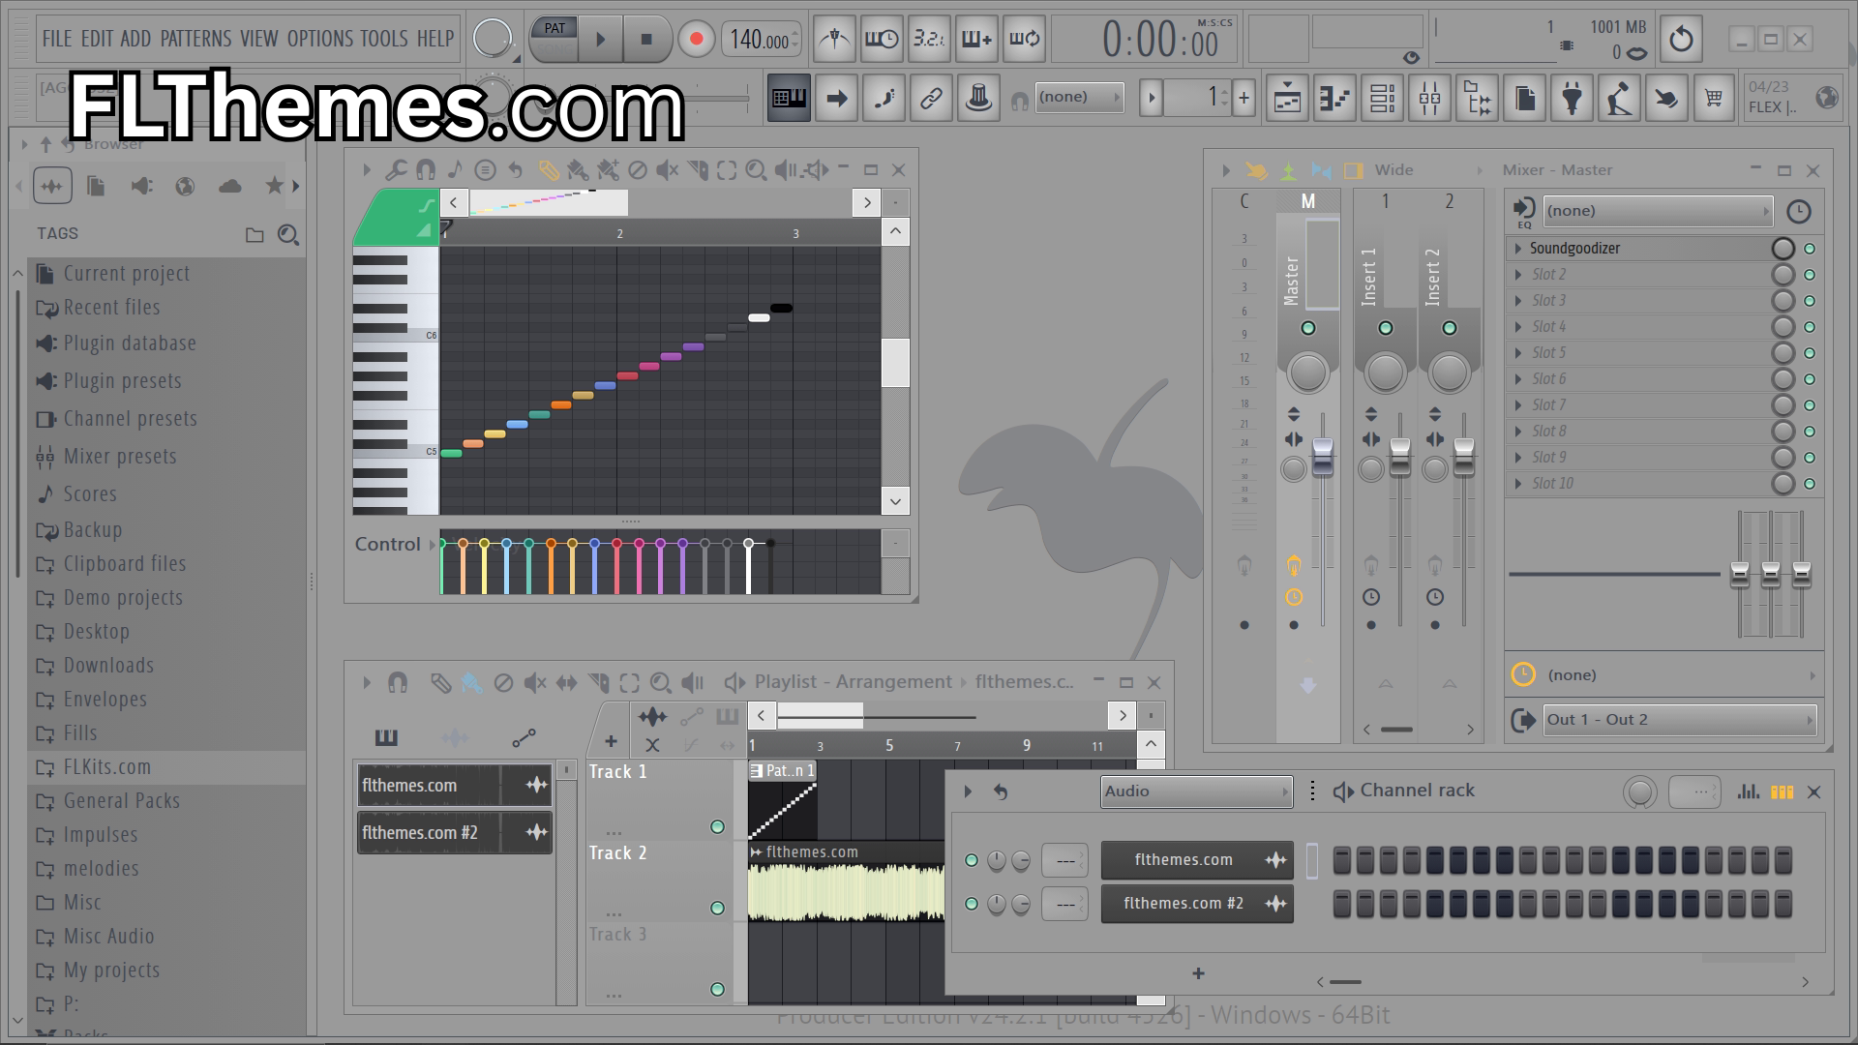Open the HELP menu
Screen dimensions: 1858x1045
tap(435, 39)
